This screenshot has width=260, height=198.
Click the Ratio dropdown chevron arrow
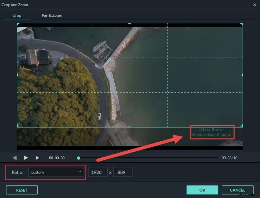click(x=79, y=172)
